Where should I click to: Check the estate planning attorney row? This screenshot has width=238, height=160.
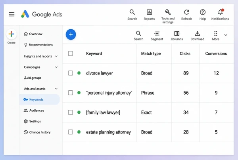point(71,132)
